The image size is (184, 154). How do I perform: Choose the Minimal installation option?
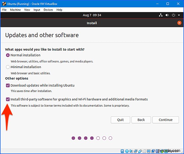8,67
